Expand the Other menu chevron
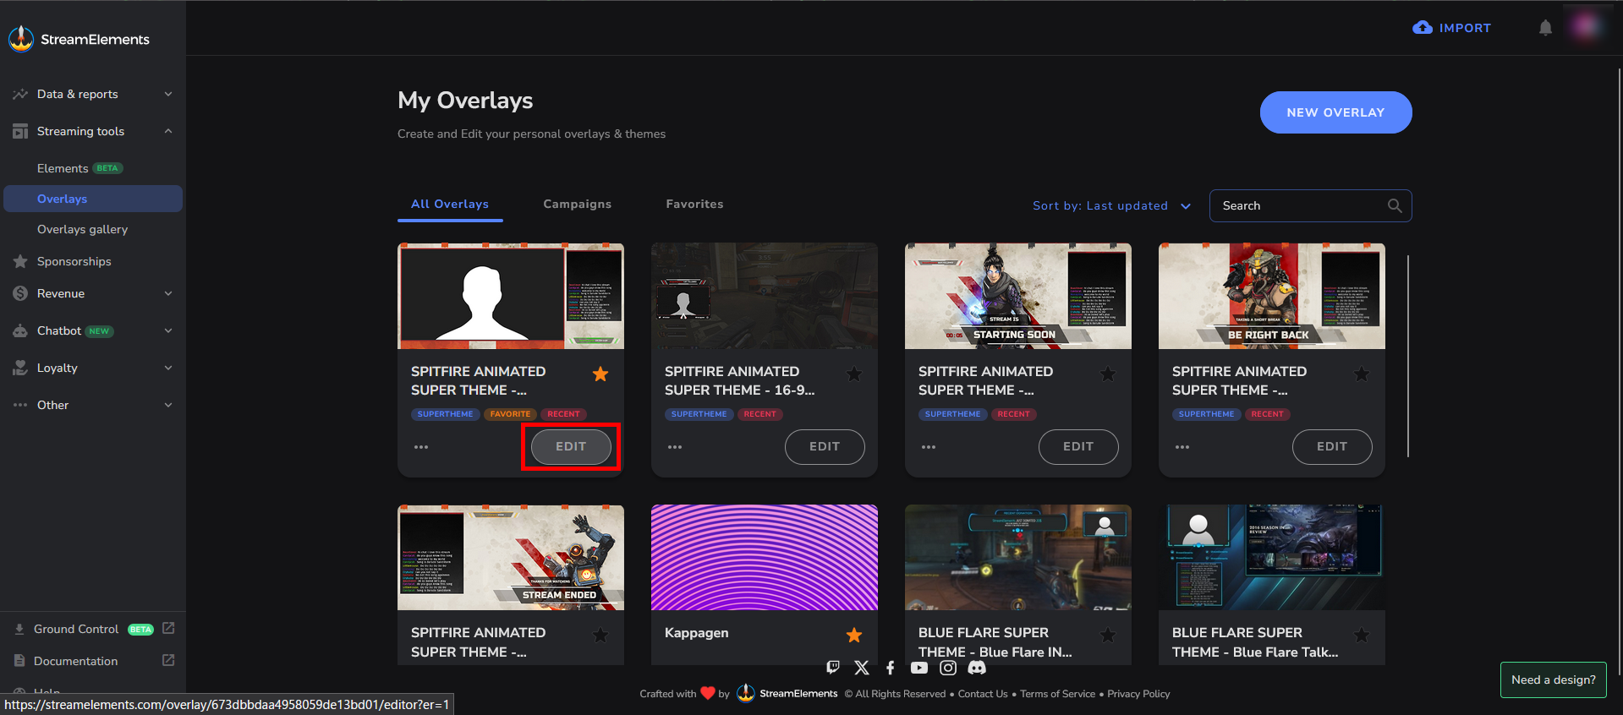 [x=168, y=405]
